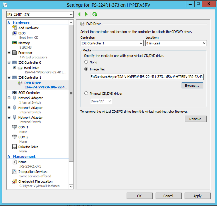Select Diskette Drive in the tree
Image resolution: width=217 pixels, height=206 pixels.
28,147
